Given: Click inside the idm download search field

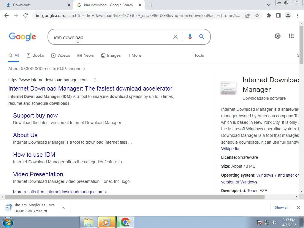Looking at the screenshot, I should point(113,37).
